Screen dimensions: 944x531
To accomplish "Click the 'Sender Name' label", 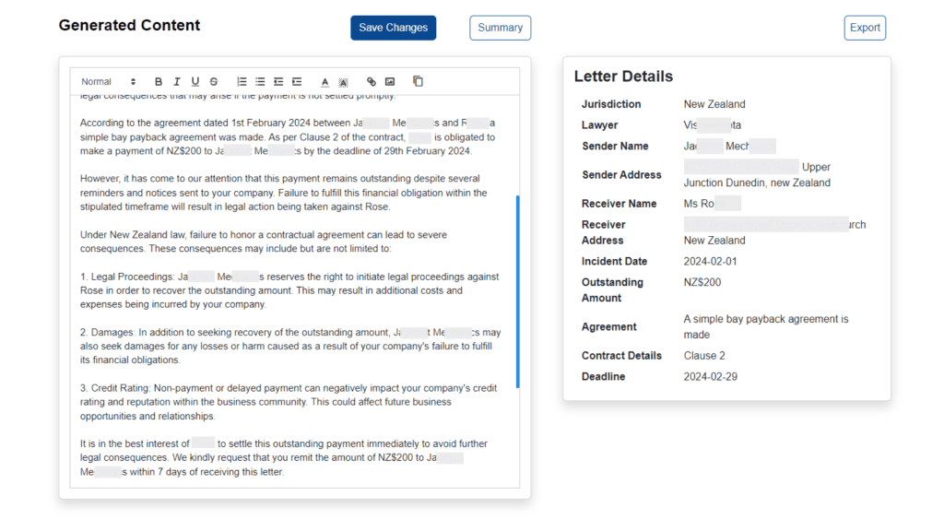I will (615, 147).
